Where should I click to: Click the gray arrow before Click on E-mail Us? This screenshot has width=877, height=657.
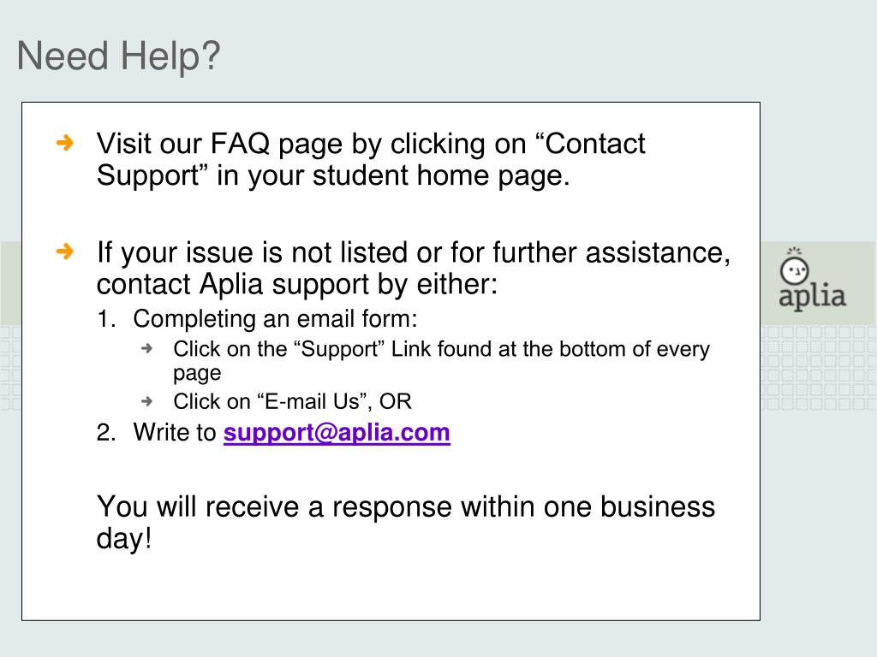147,401
